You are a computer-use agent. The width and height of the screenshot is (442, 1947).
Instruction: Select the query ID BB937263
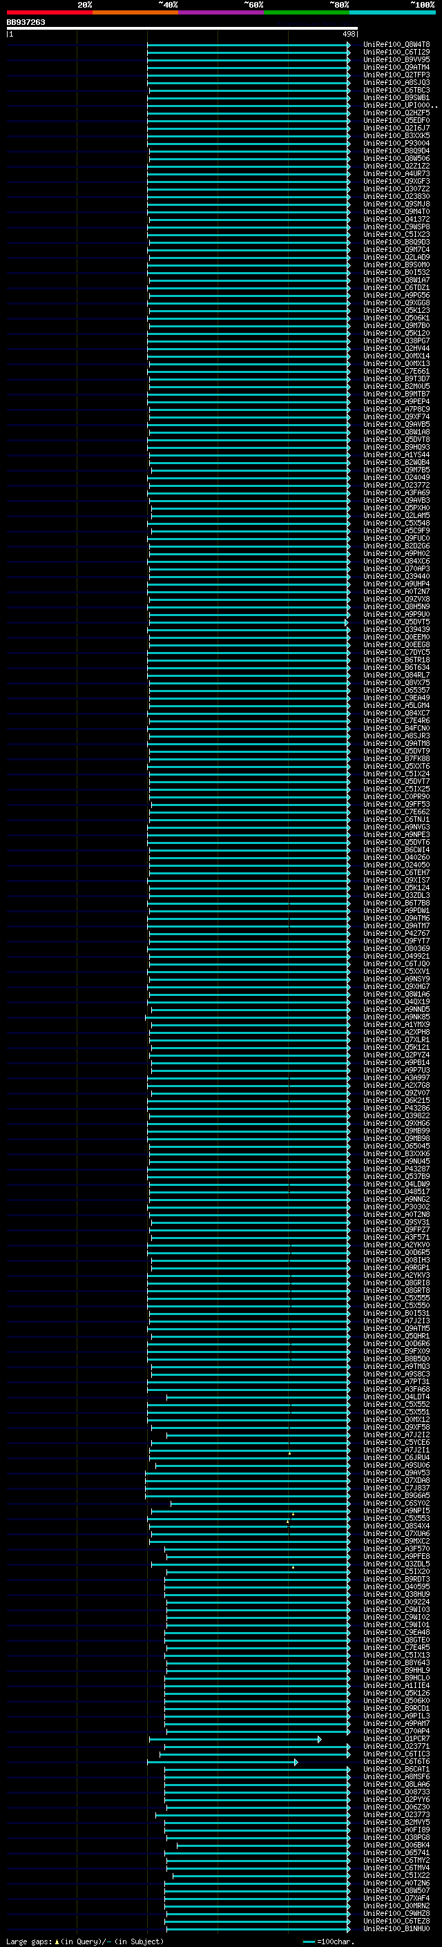26,23
